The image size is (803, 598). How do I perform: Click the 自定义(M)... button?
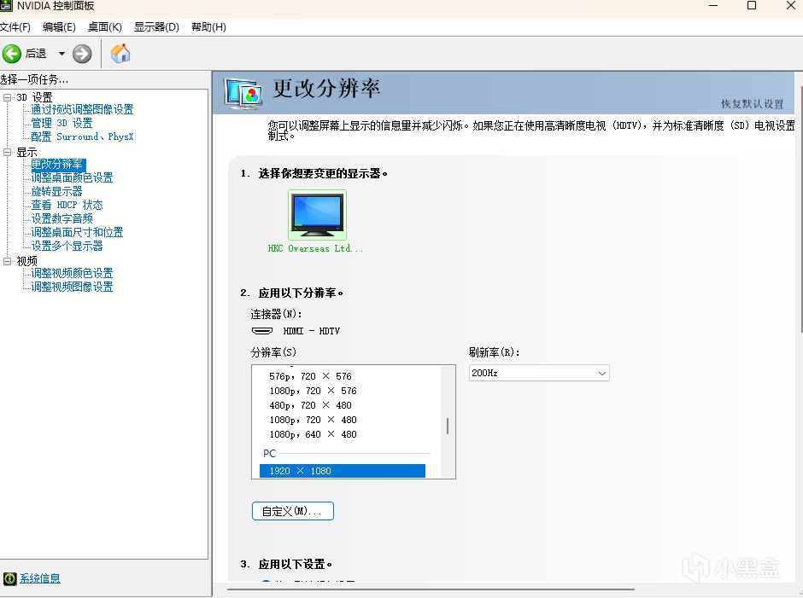[x=293, y=511]
